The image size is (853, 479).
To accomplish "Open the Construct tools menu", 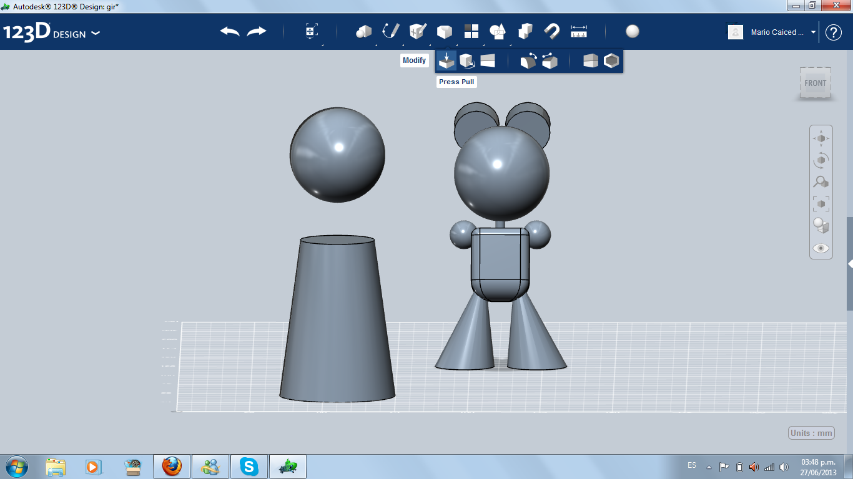I will coord(418,31).
